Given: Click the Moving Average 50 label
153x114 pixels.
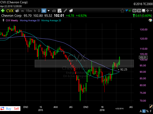Looking at the screenshot, I should (30, 21).
